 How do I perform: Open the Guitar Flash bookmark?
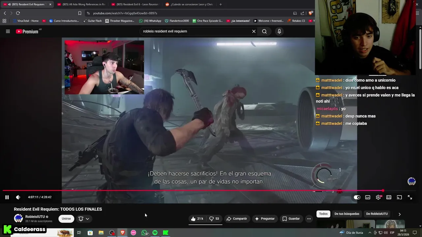[x=92, y=21]
